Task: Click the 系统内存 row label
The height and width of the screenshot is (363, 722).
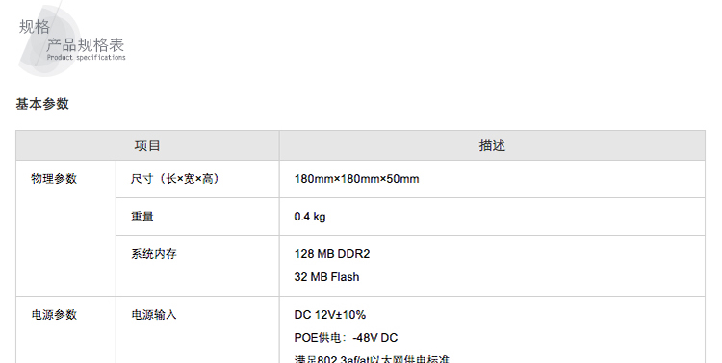Action: pyautogui.click(x=154, y=254)
